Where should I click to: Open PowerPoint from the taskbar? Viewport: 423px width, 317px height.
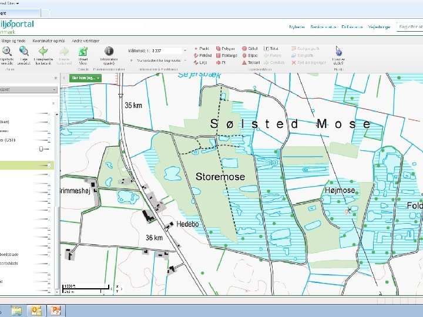coord(56,311)
